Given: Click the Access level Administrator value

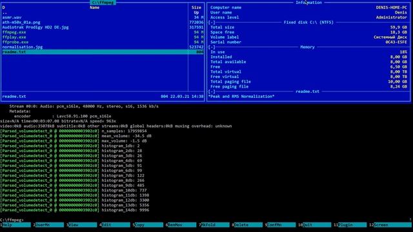Looking at the screenshot, I should click(x=392, y=17).
